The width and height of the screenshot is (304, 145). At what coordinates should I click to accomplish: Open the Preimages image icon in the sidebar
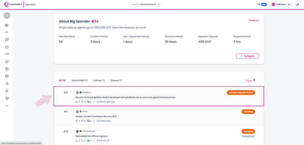(x=7, y=62)
